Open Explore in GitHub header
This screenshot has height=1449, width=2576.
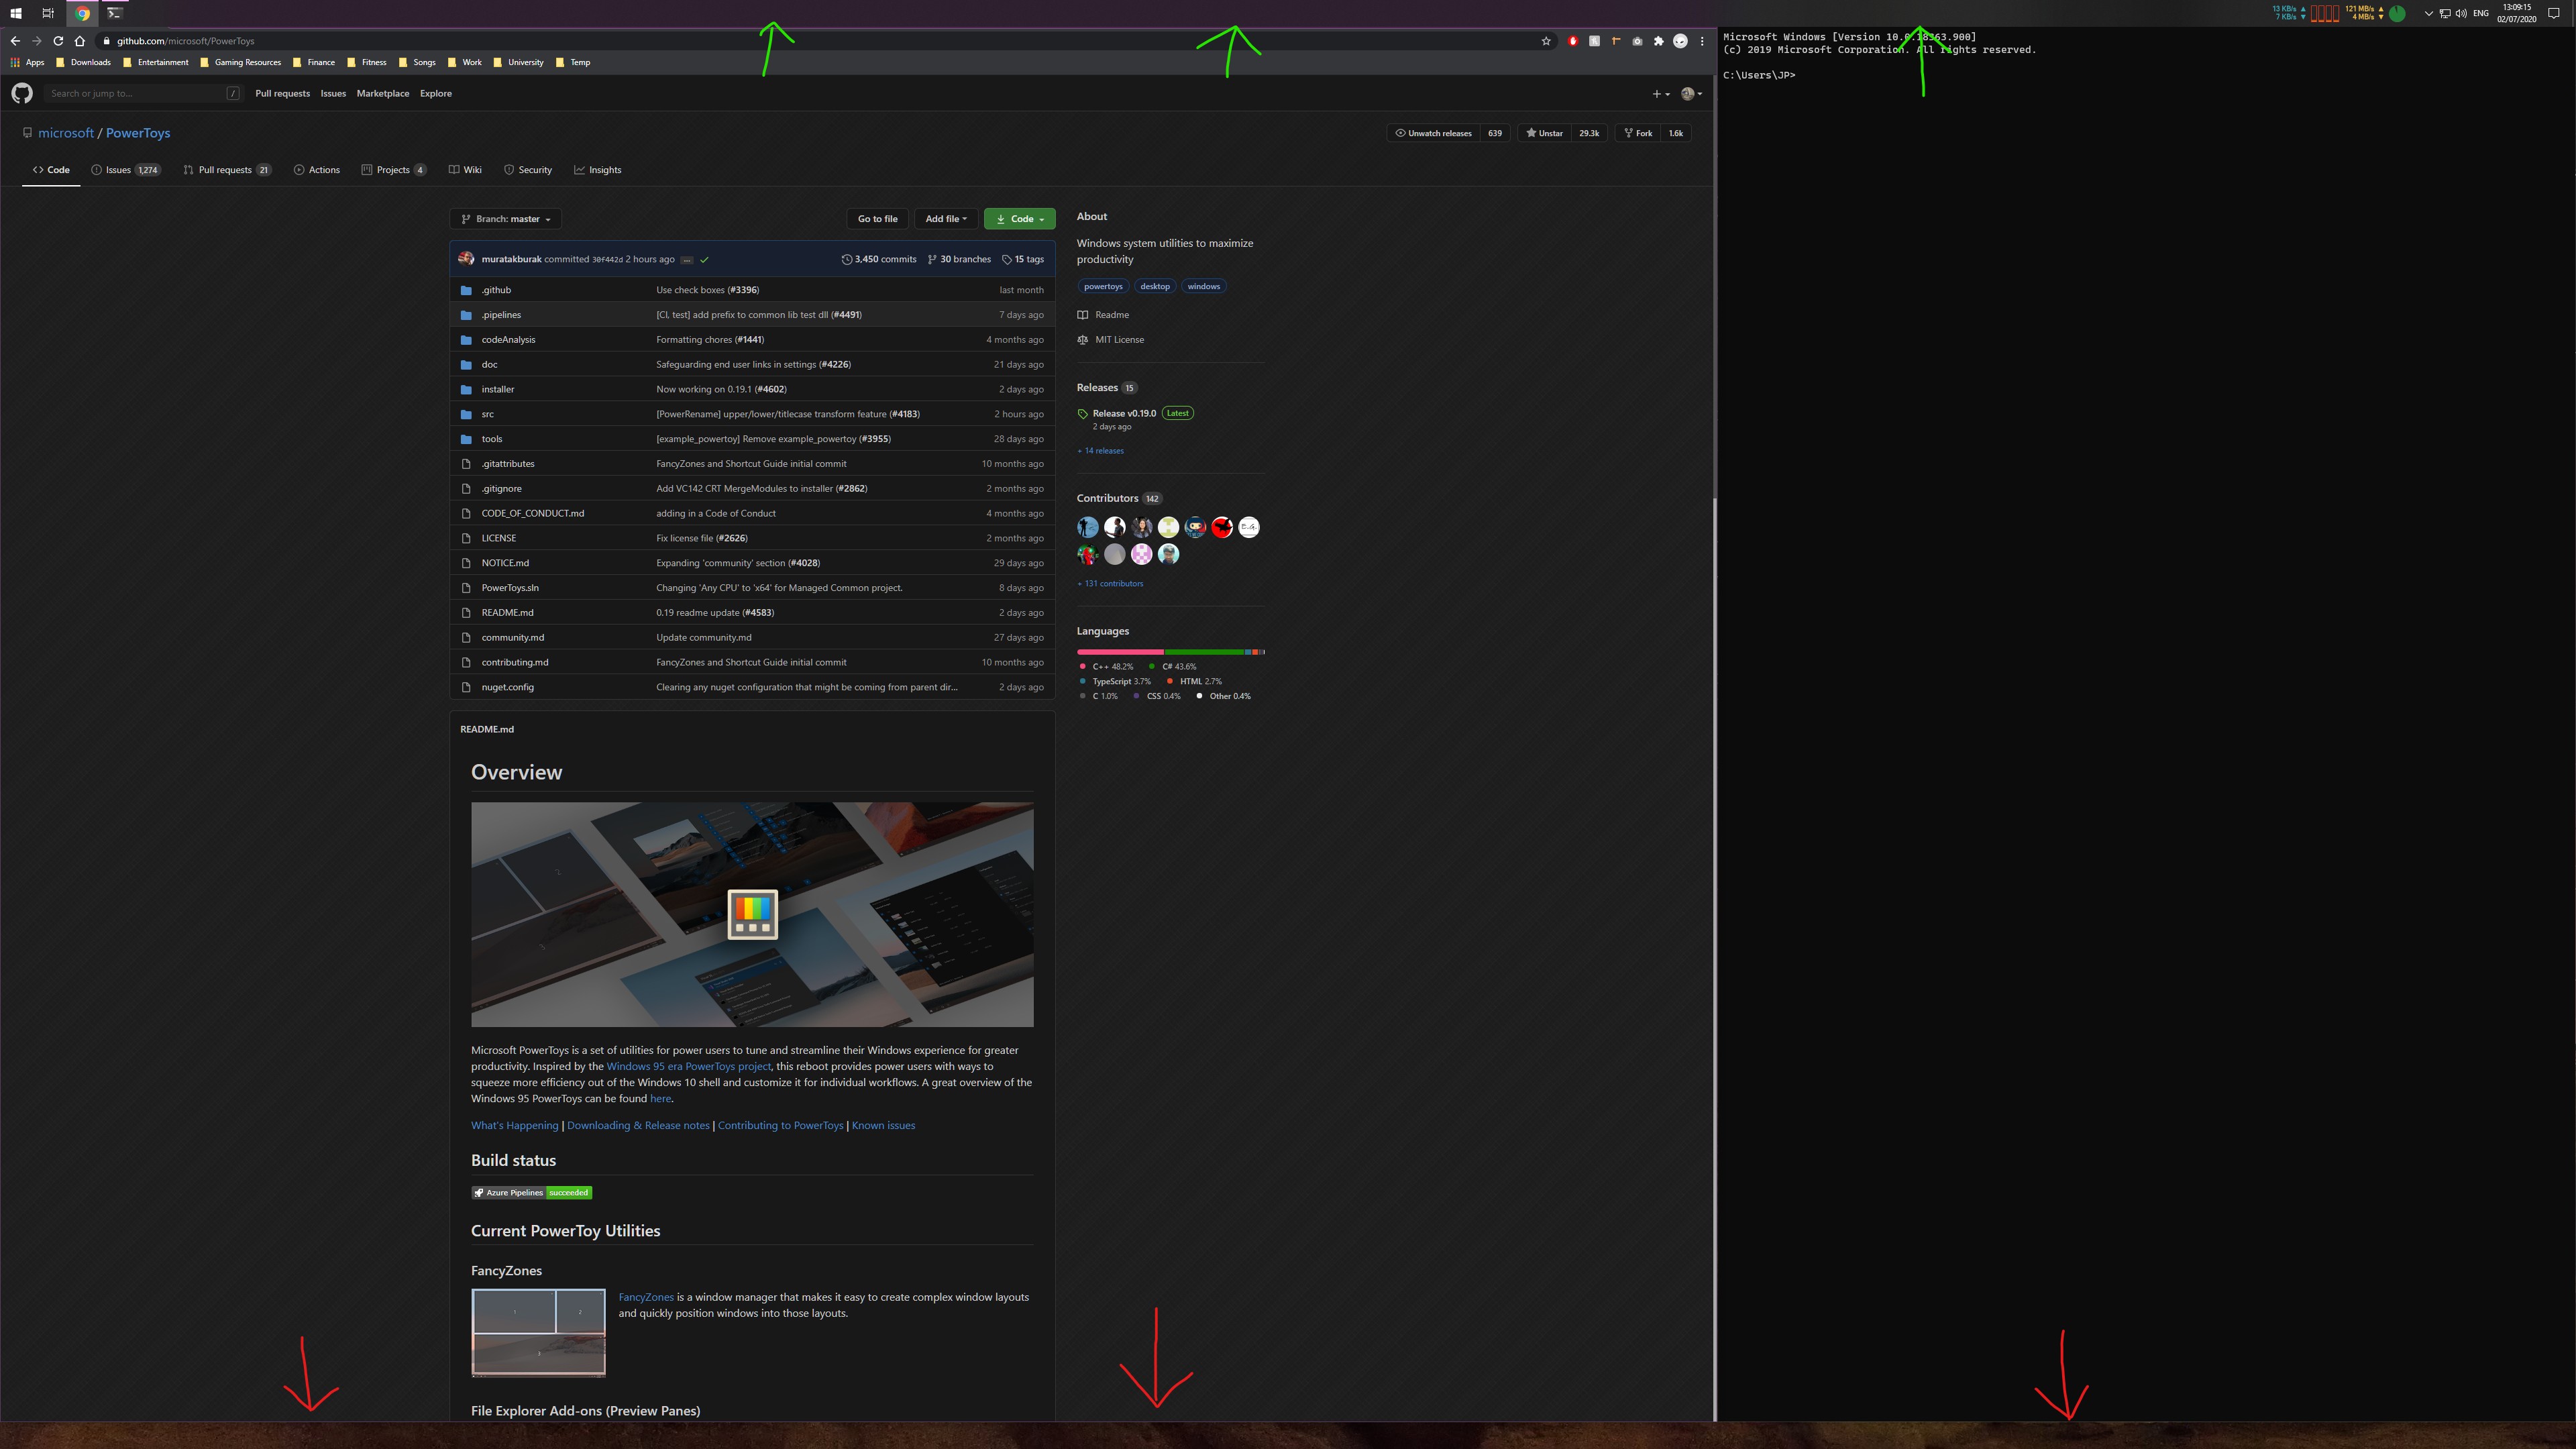click(436, 93)
